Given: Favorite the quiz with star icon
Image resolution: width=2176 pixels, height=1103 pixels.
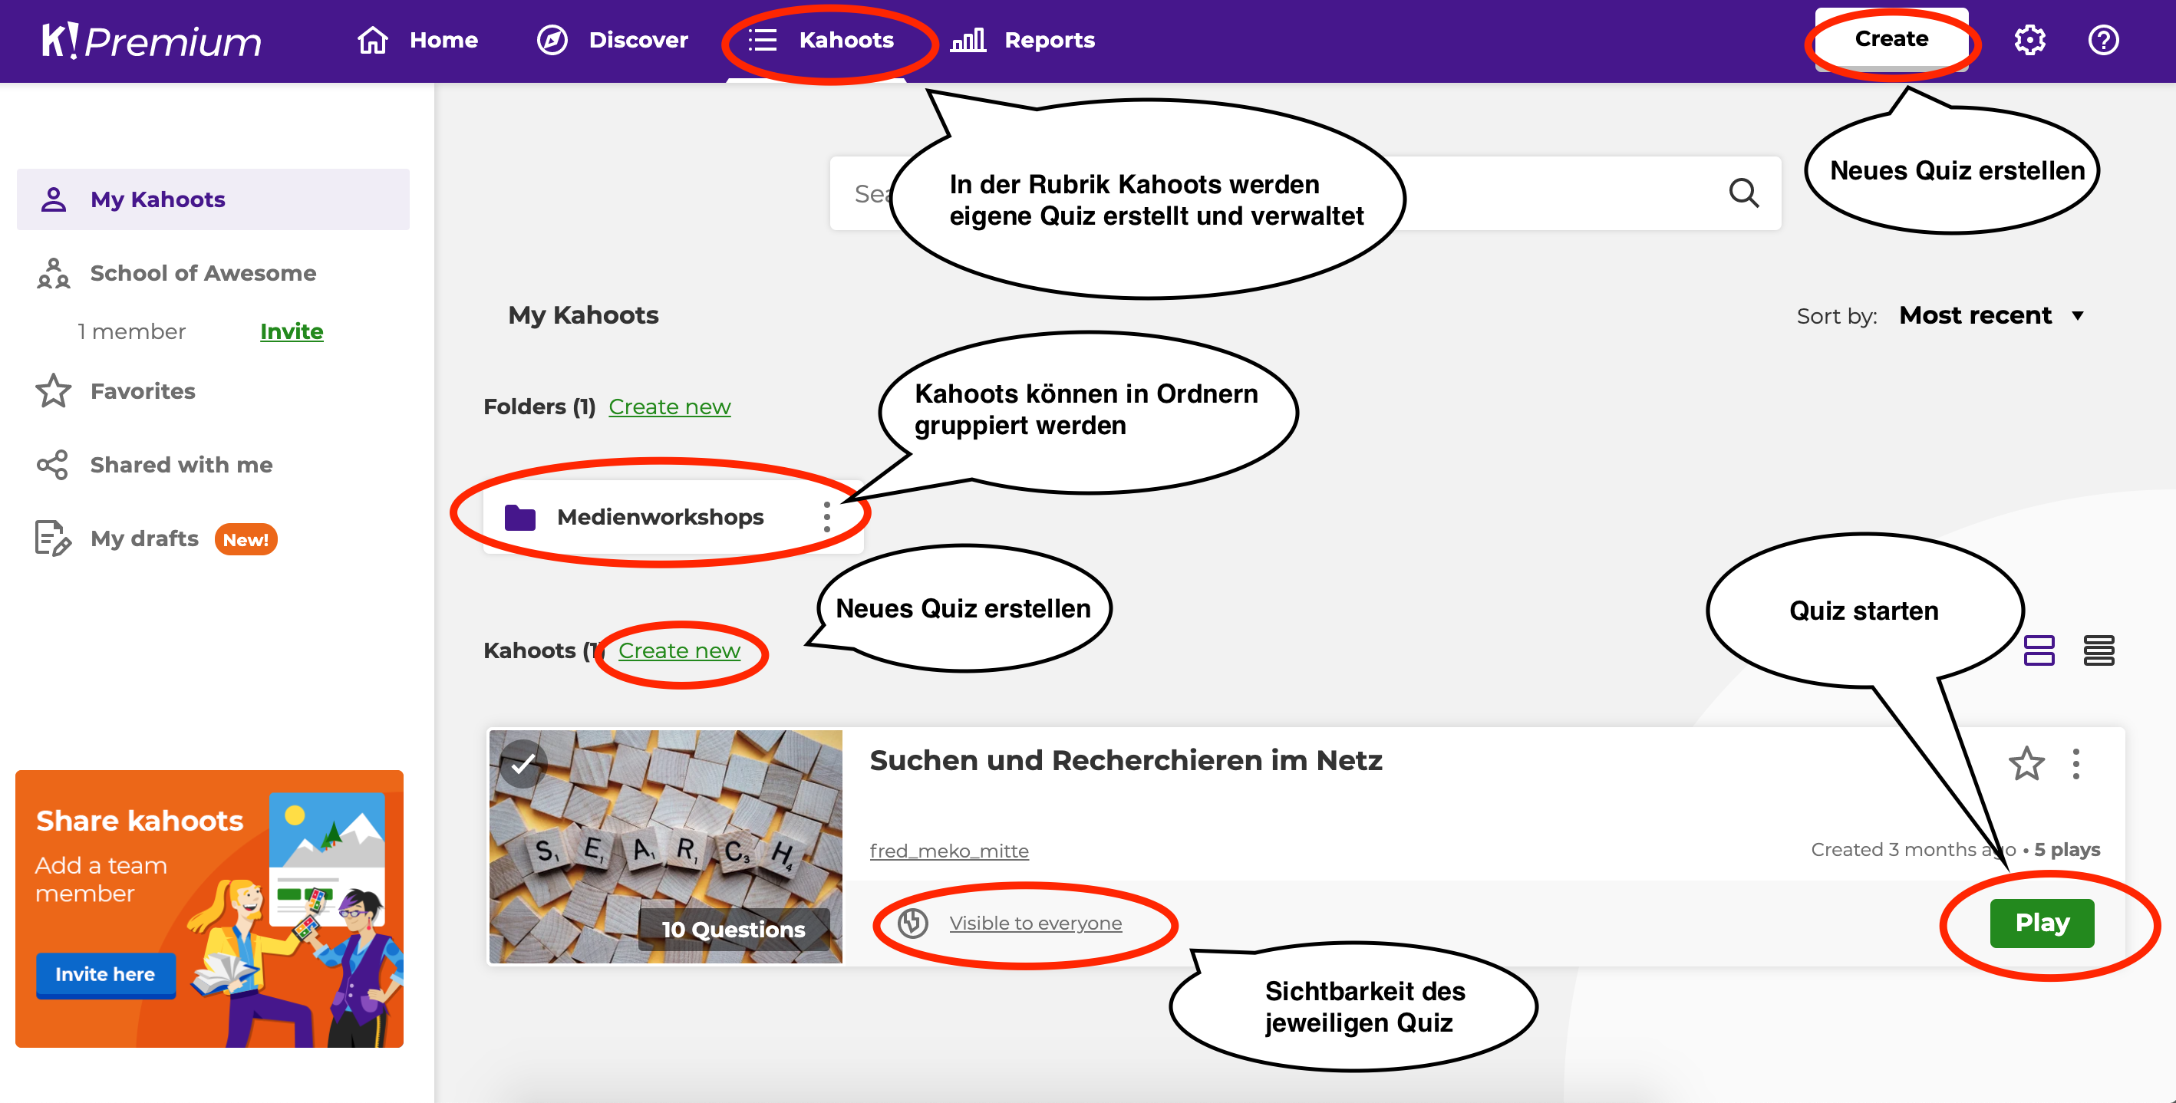Looking at the screenshot, I should tap(2026, 763).
